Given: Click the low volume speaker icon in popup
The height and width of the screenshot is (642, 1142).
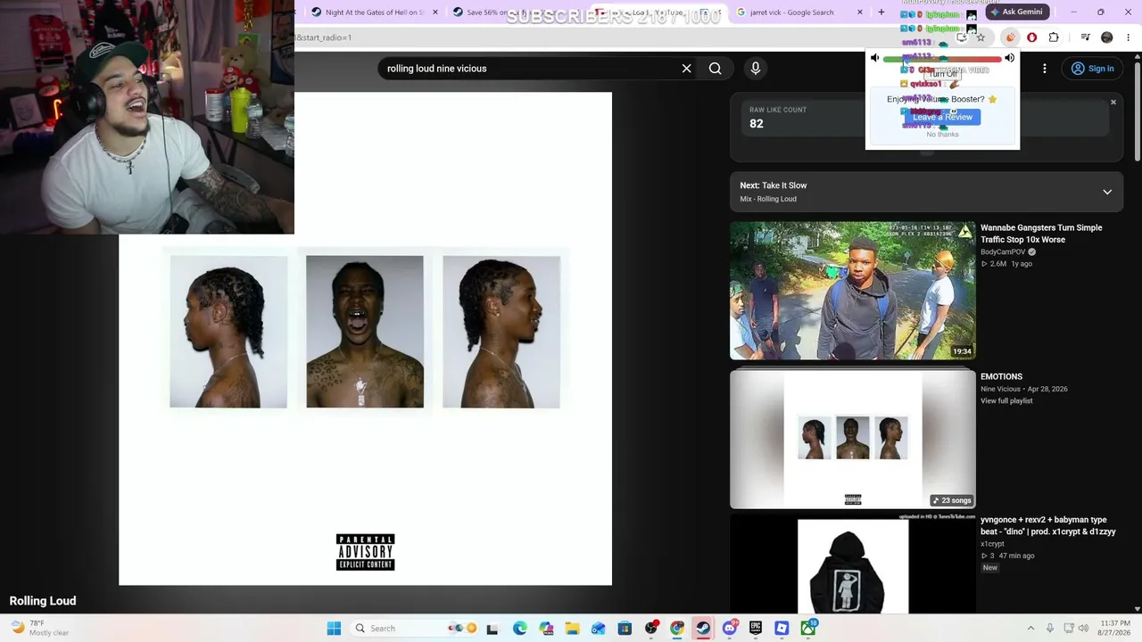Looking at the screenshot, I should pyautogui.click(x=875, y=58).
